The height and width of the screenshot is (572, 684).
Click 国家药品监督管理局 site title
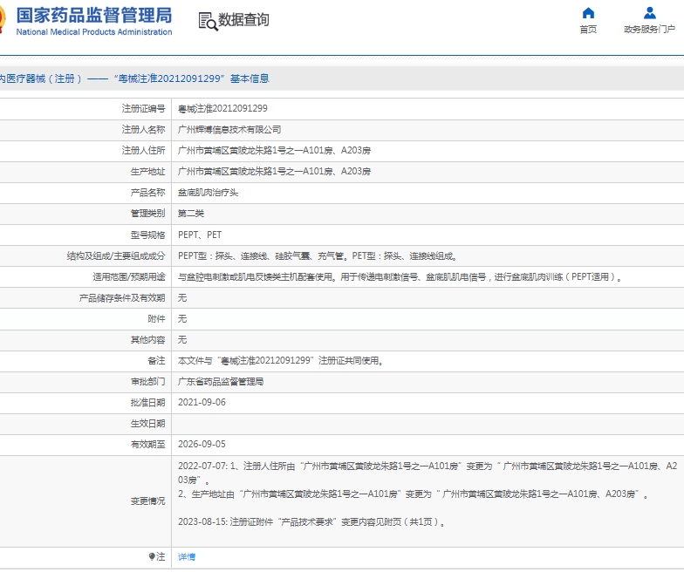pyautogui.click(x=94, y=16)
